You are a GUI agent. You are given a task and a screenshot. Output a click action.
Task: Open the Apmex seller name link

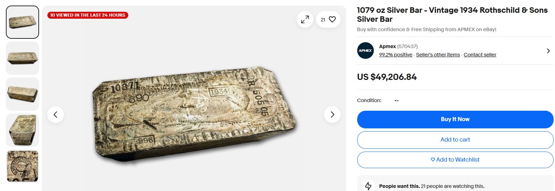tap(387, 46)
